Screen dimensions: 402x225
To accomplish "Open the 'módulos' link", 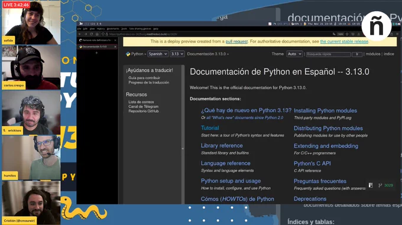I will click(373, 54).
